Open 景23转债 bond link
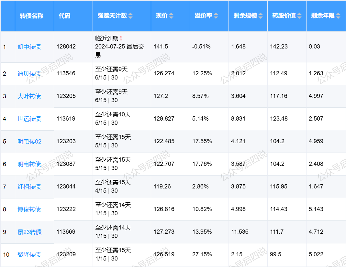The image size is (346, 267). (29, 232)
